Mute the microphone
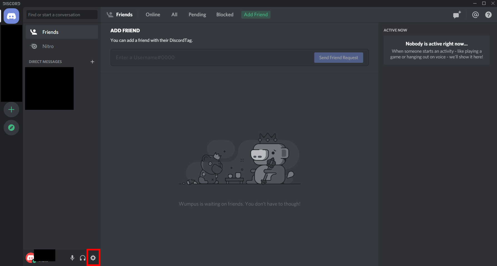Screen dimensions: 497x266 (72, 258)
